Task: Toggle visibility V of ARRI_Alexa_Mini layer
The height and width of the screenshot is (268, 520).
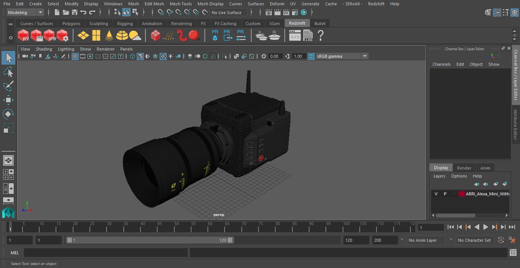Action: 436,194
